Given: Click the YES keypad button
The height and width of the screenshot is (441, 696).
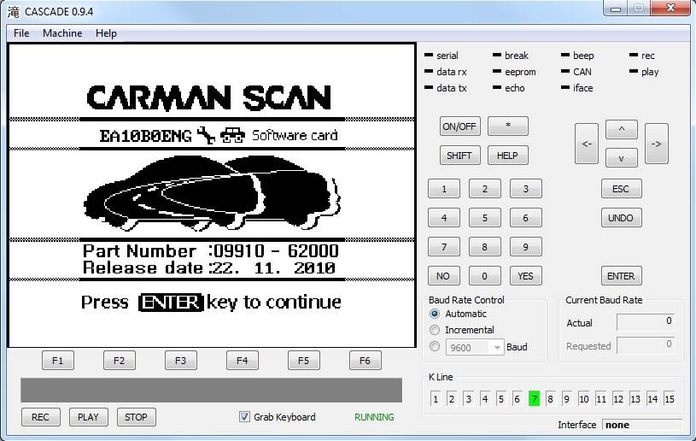Looking at the screenshot, I should (x=525, y=276).
